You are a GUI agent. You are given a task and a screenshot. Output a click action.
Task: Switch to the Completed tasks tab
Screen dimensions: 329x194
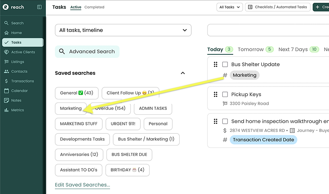pyautogui.click(x=94, y=7)
